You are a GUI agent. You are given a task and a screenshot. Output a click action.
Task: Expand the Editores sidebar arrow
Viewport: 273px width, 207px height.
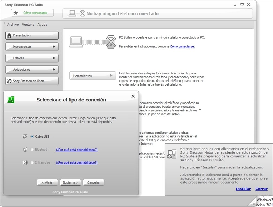coord(54,58)
